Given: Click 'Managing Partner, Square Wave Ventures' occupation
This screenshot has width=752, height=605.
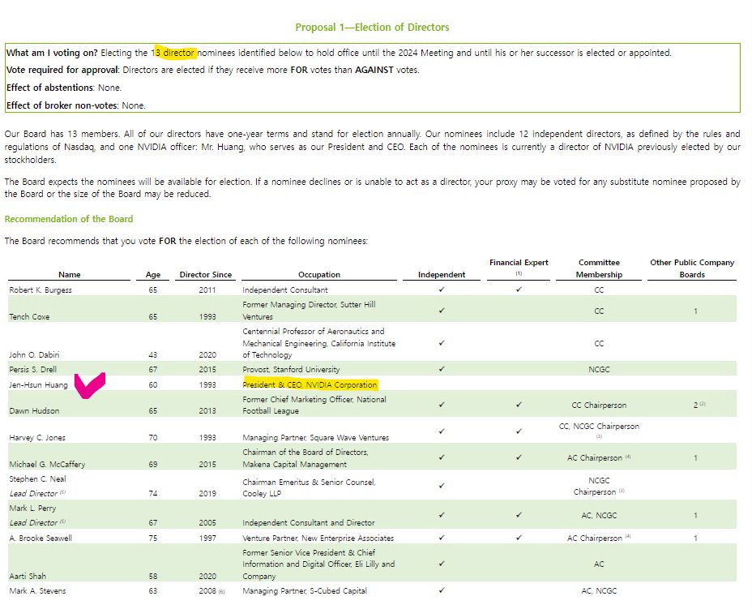Looking at the screenshot, I should click(x=316, y=438).
